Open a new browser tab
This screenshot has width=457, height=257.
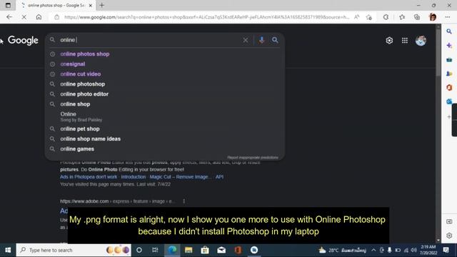[101, 5]
